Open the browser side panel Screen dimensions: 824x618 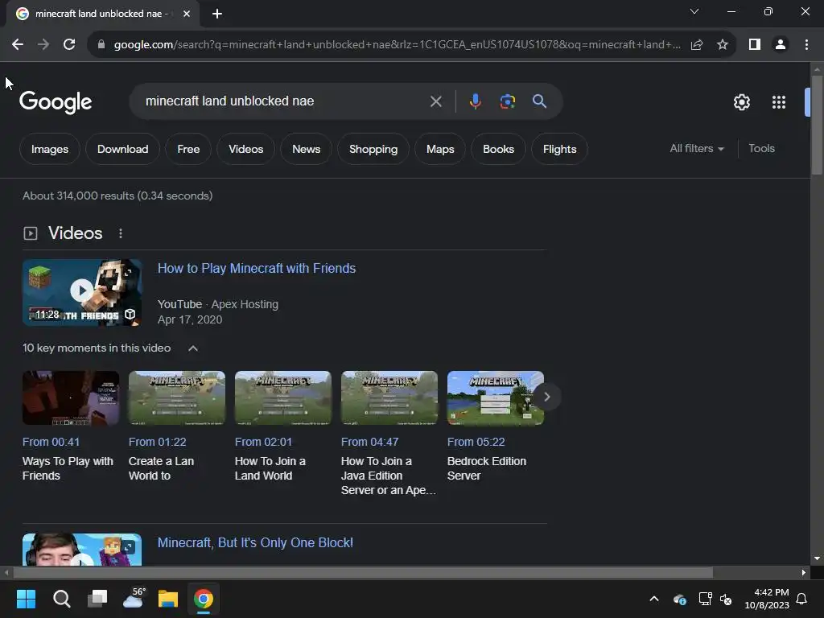[x=755, y=45]
